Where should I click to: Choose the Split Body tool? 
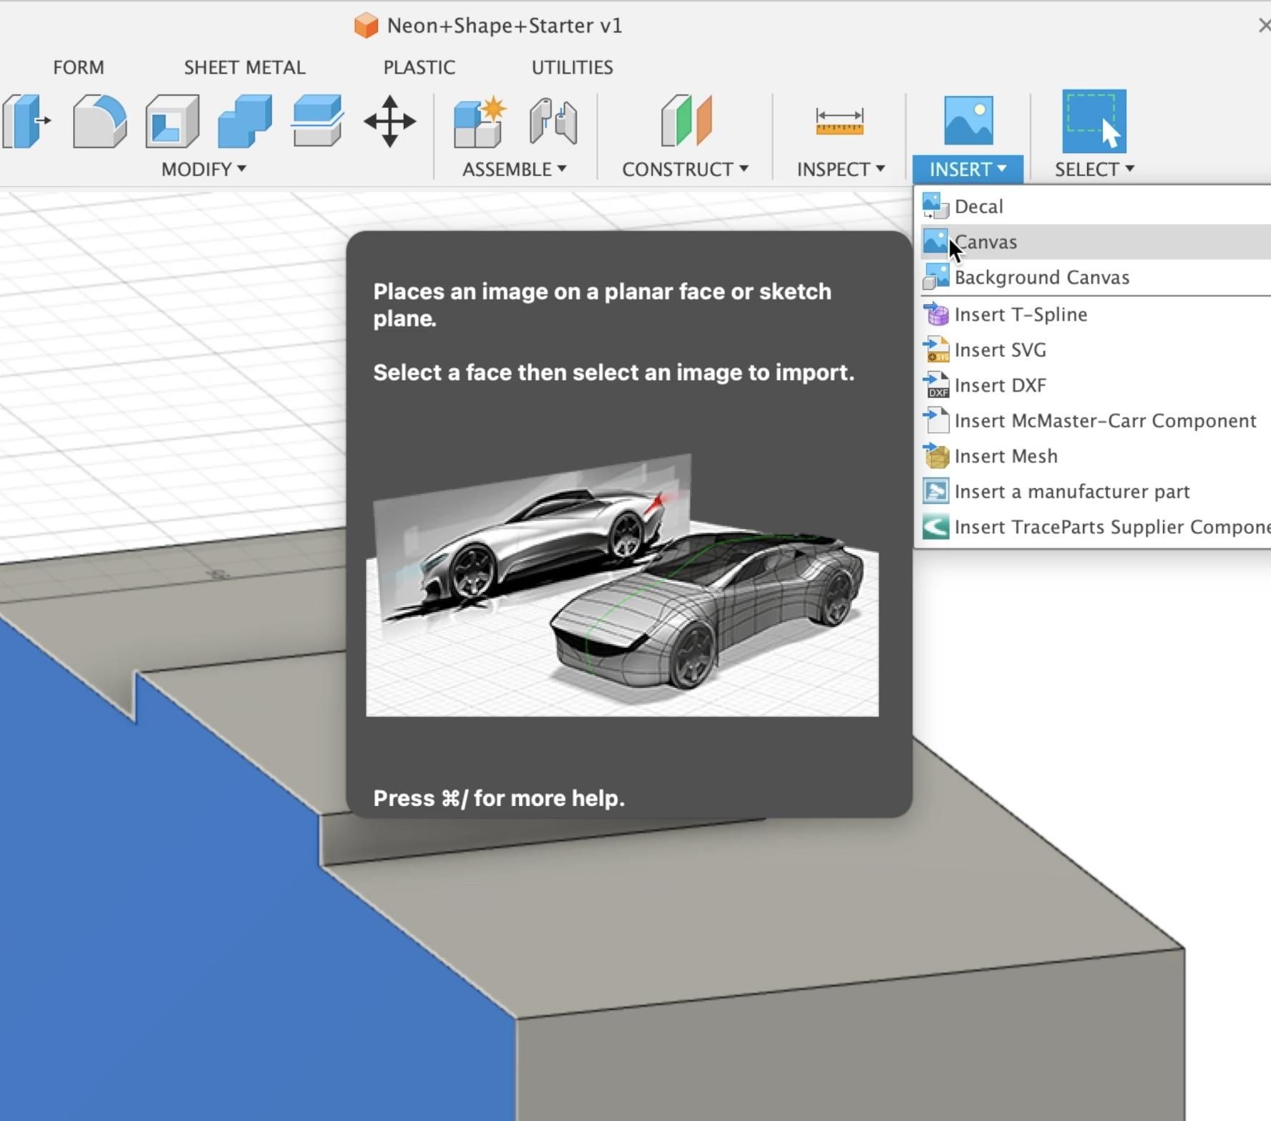coord(317,122)
